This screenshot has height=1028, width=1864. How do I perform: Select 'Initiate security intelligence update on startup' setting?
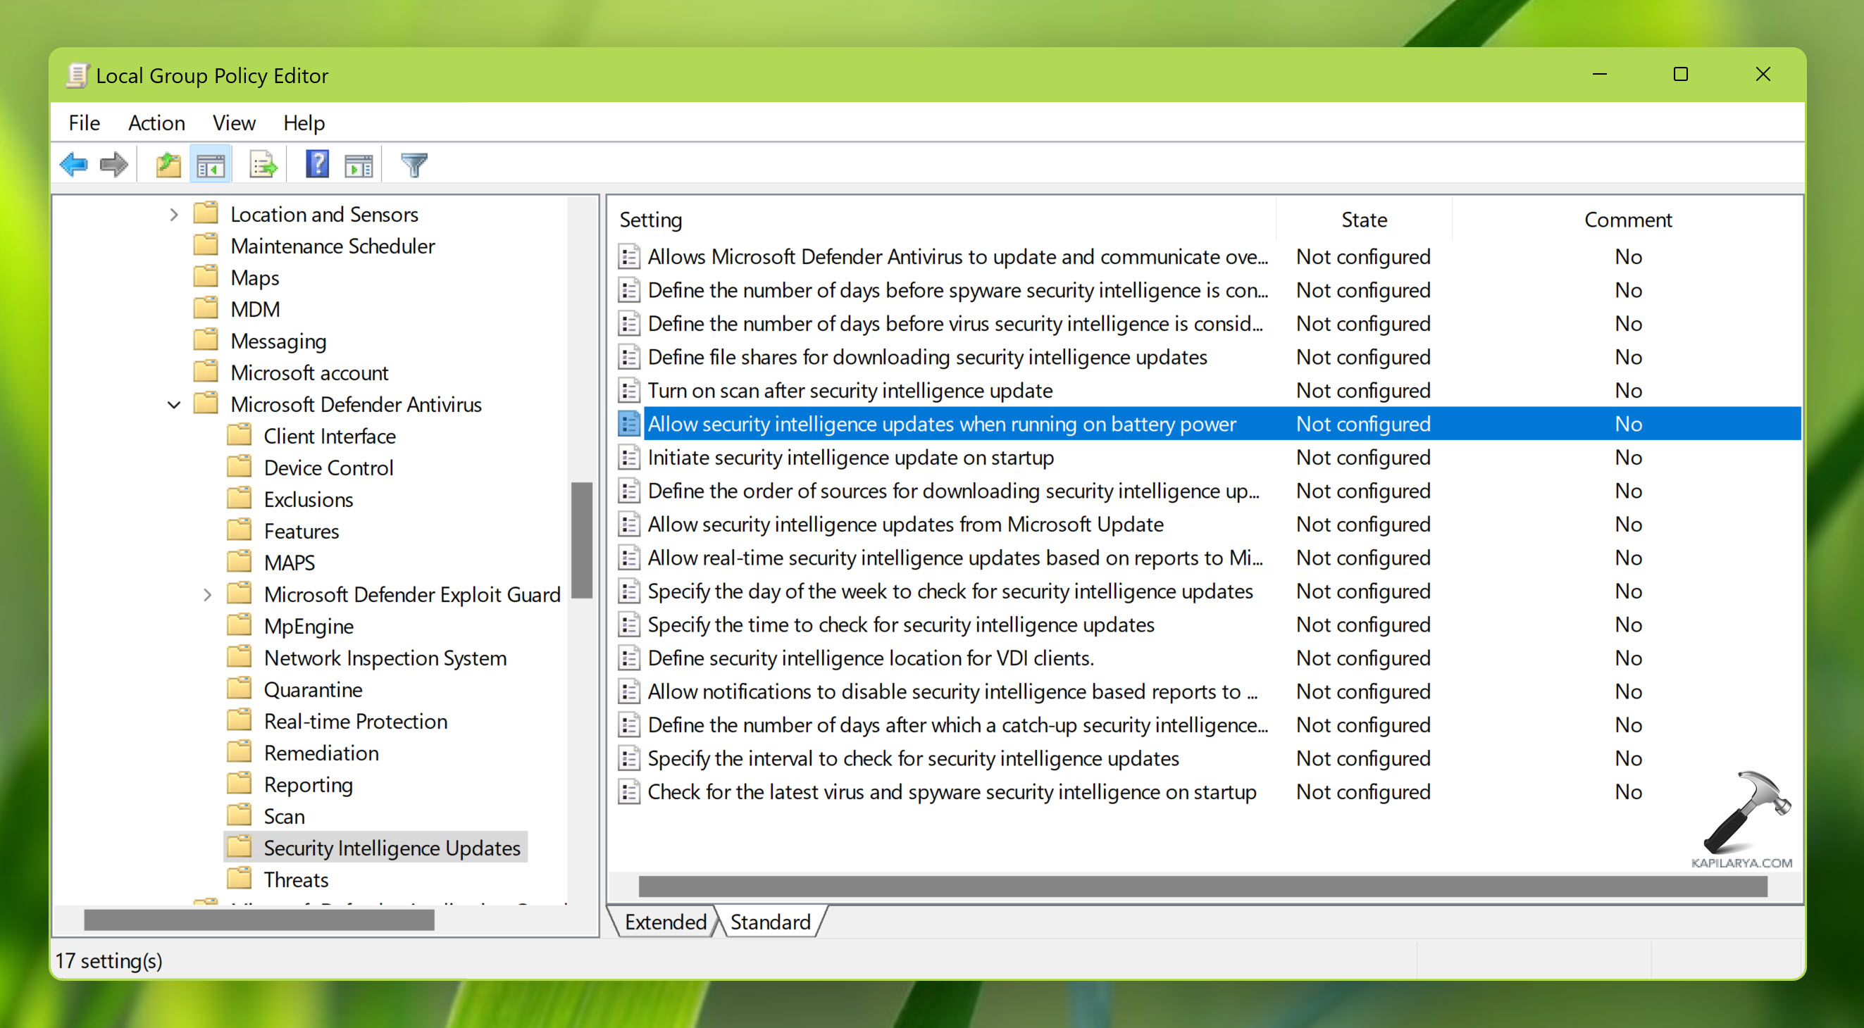pyautogui.click(x=850, y=457)
